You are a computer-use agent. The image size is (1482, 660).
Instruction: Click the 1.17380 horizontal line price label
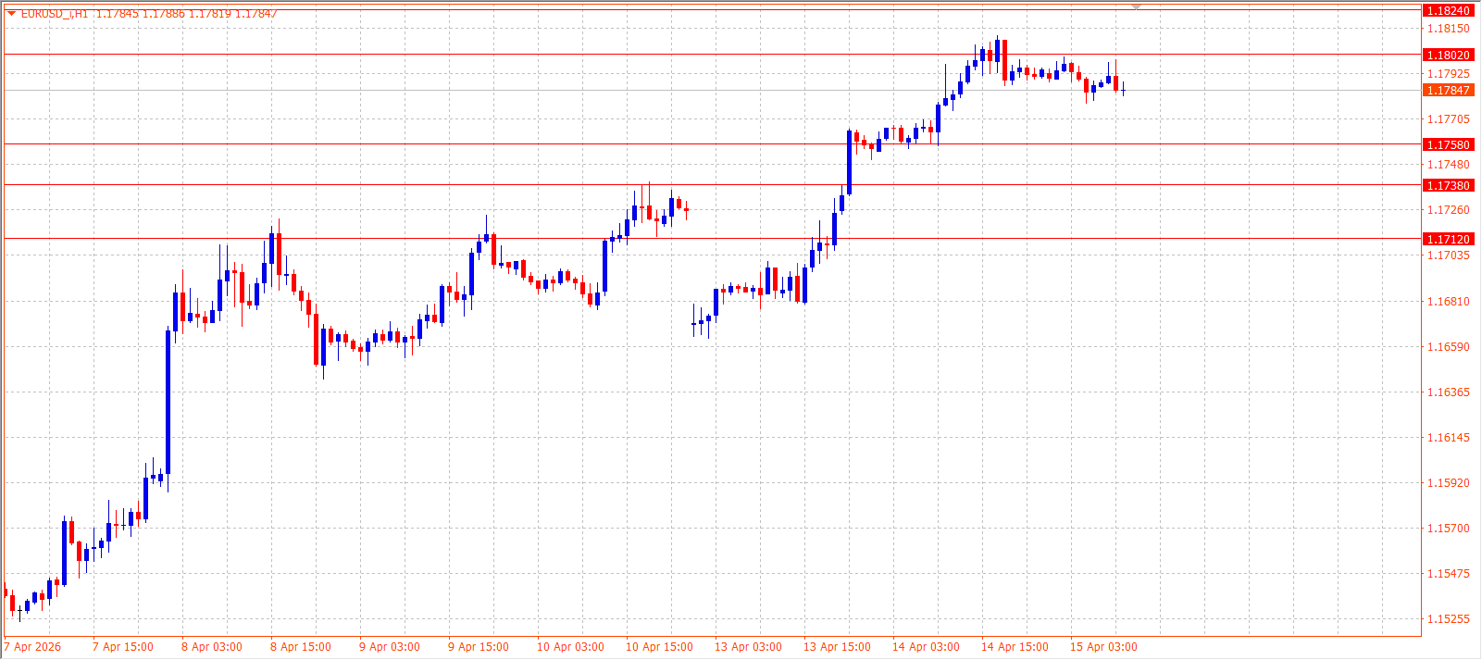click(x=1448, y=186)
